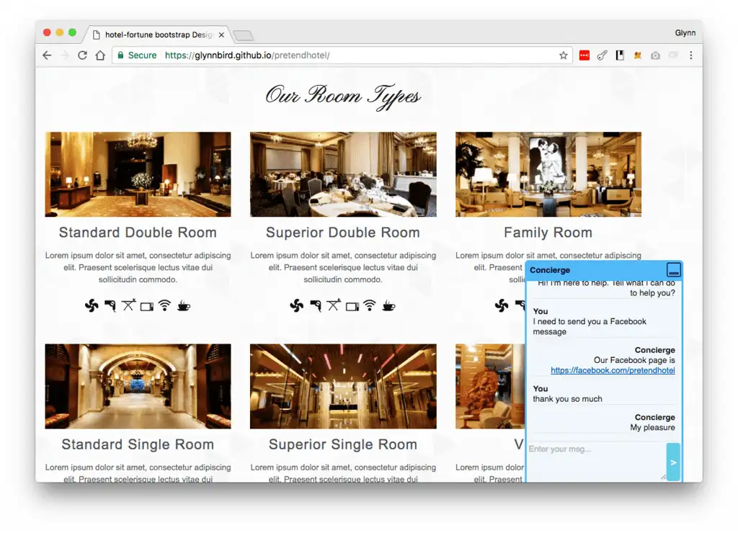Open the Chrome three-dot menu
The image size is (738, 533).
point(690,55)
